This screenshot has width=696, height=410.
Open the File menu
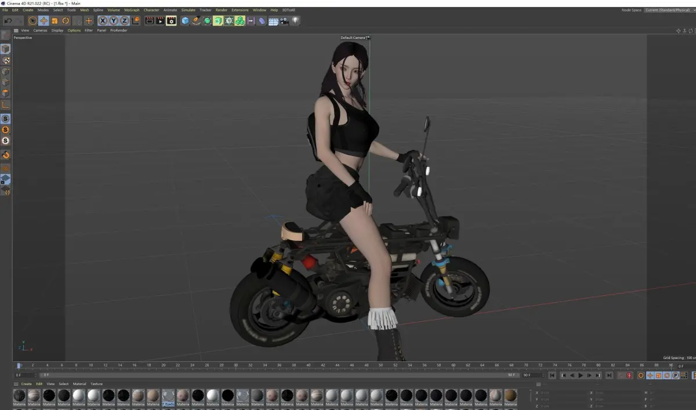[x=5, y=10]
